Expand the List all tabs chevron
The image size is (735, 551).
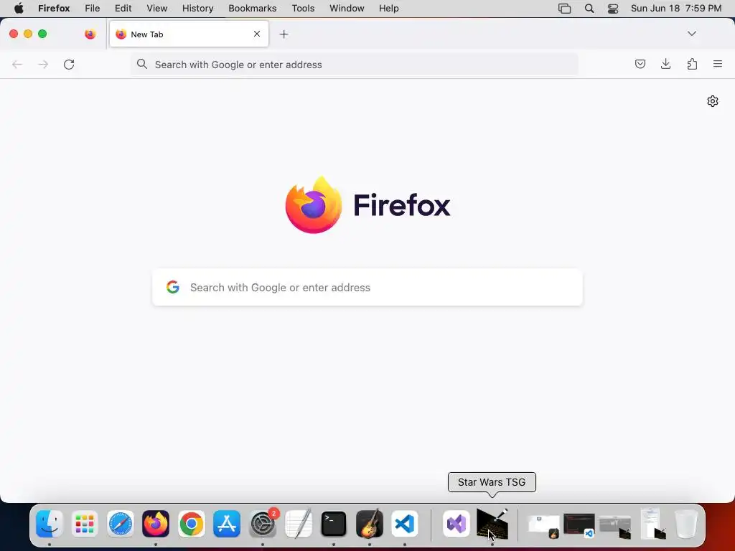[x=691, y=34]
